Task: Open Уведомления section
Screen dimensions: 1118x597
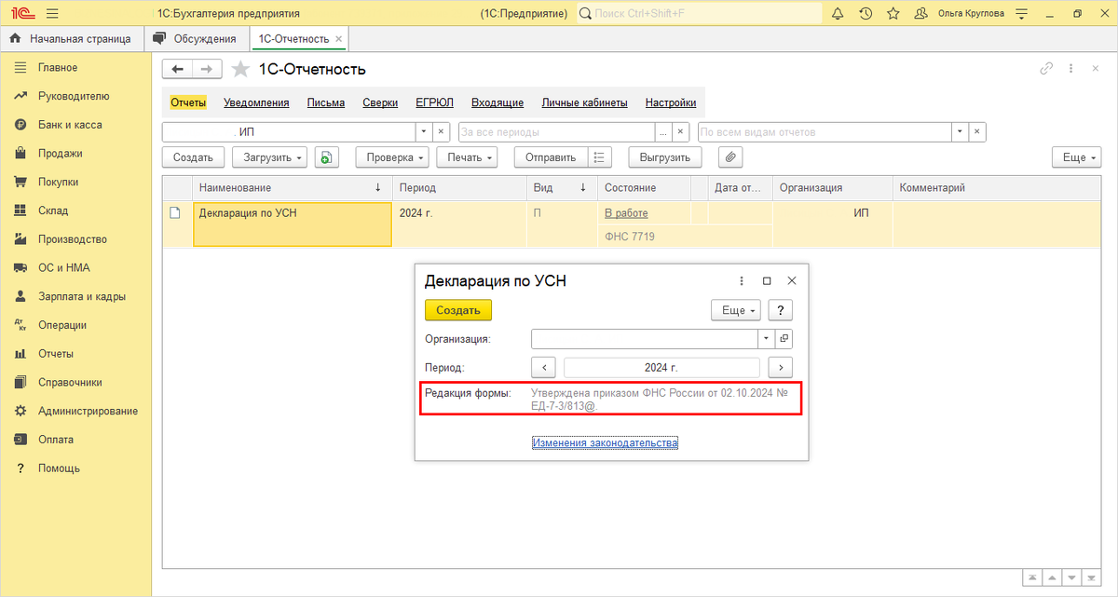Action: [x=256, y=103]
